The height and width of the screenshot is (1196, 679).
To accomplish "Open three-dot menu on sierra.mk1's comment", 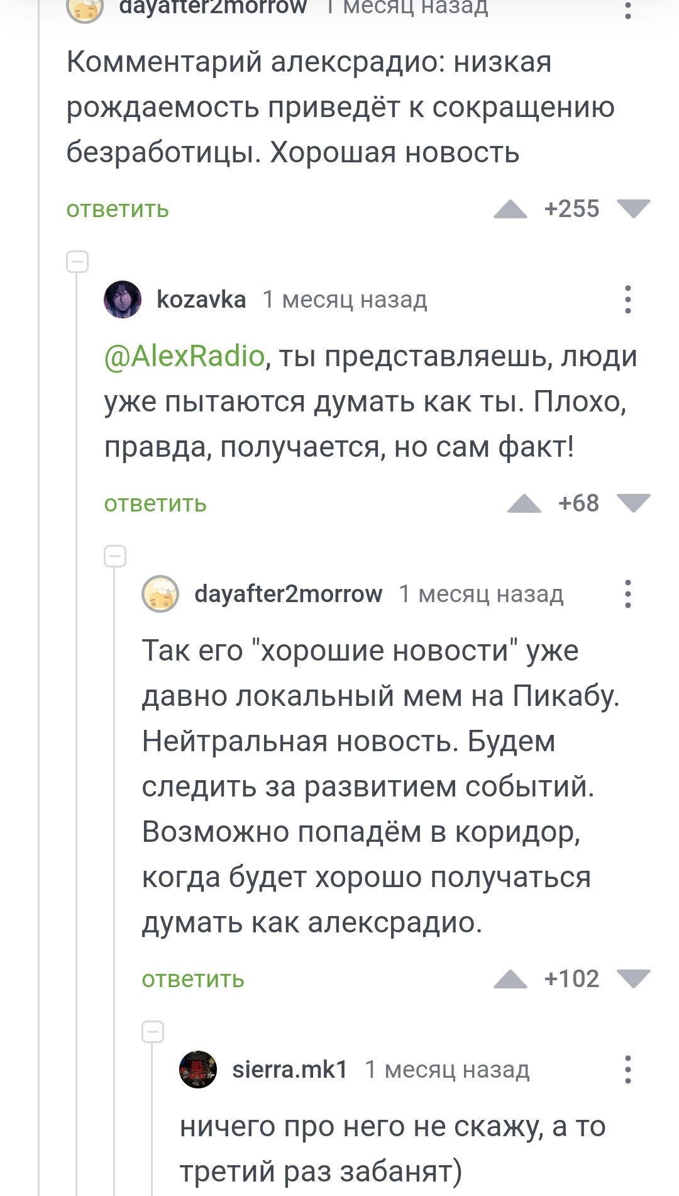I will (627, 1070).
